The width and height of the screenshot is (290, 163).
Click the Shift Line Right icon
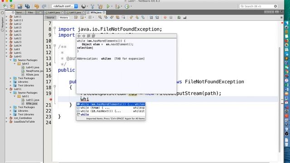pos(157,17)
